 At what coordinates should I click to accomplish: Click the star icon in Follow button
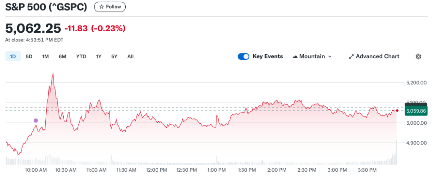click(101, 7)
